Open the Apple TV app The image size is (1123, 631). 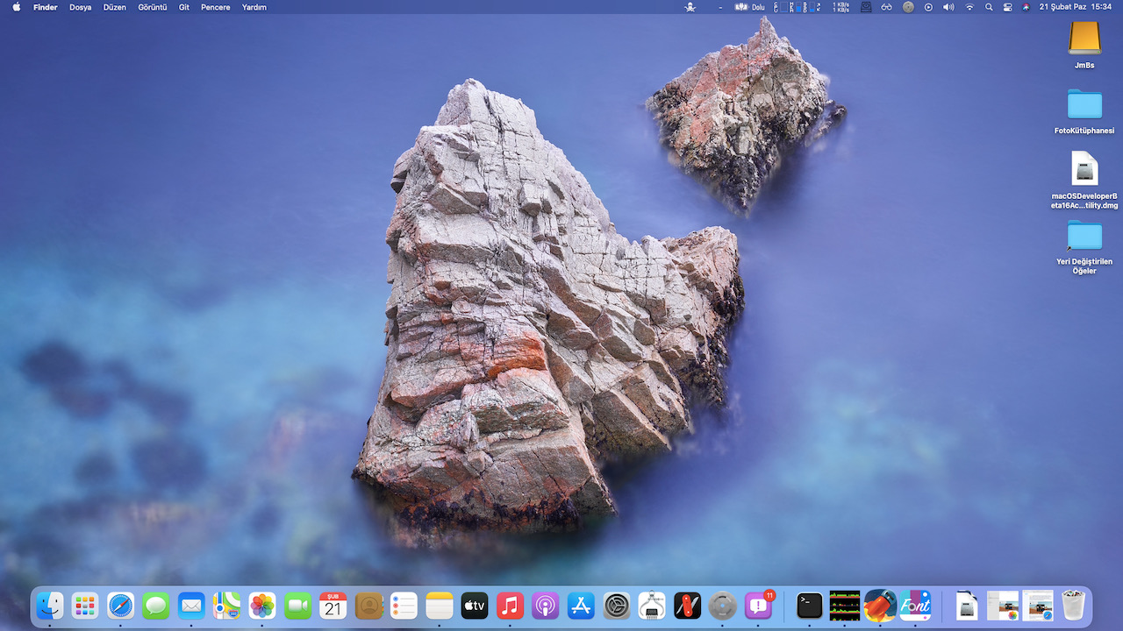(x=475, y=605)
